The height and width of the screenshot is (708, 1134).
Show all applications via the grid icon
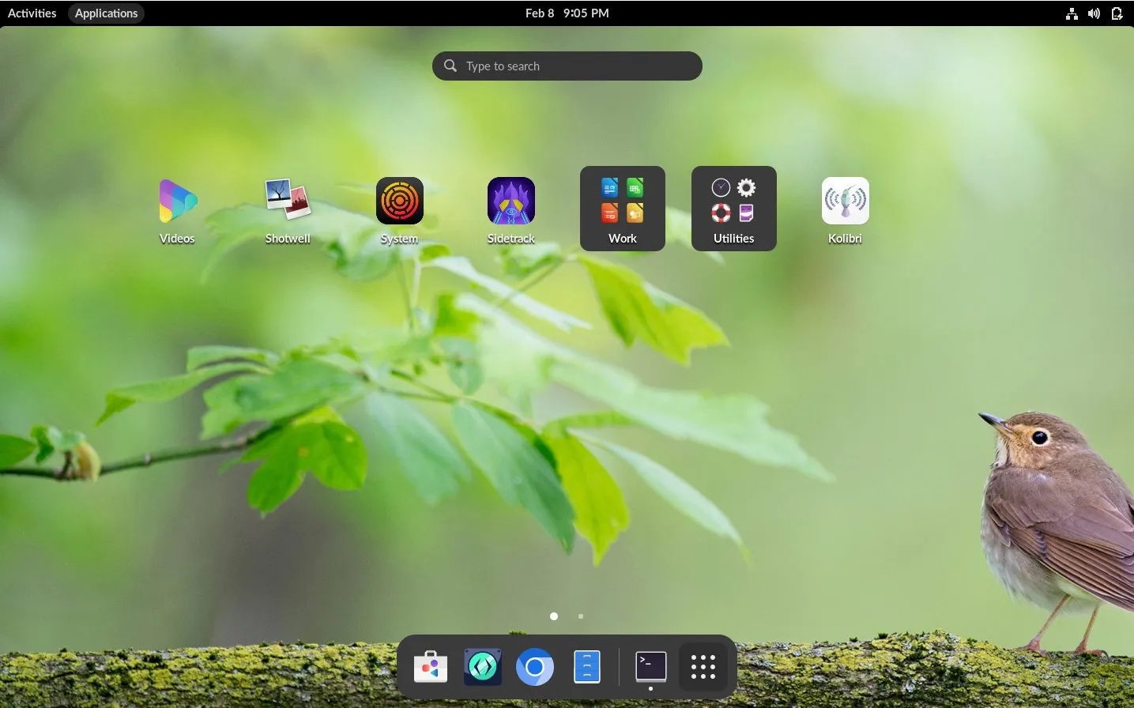point(702,666)
